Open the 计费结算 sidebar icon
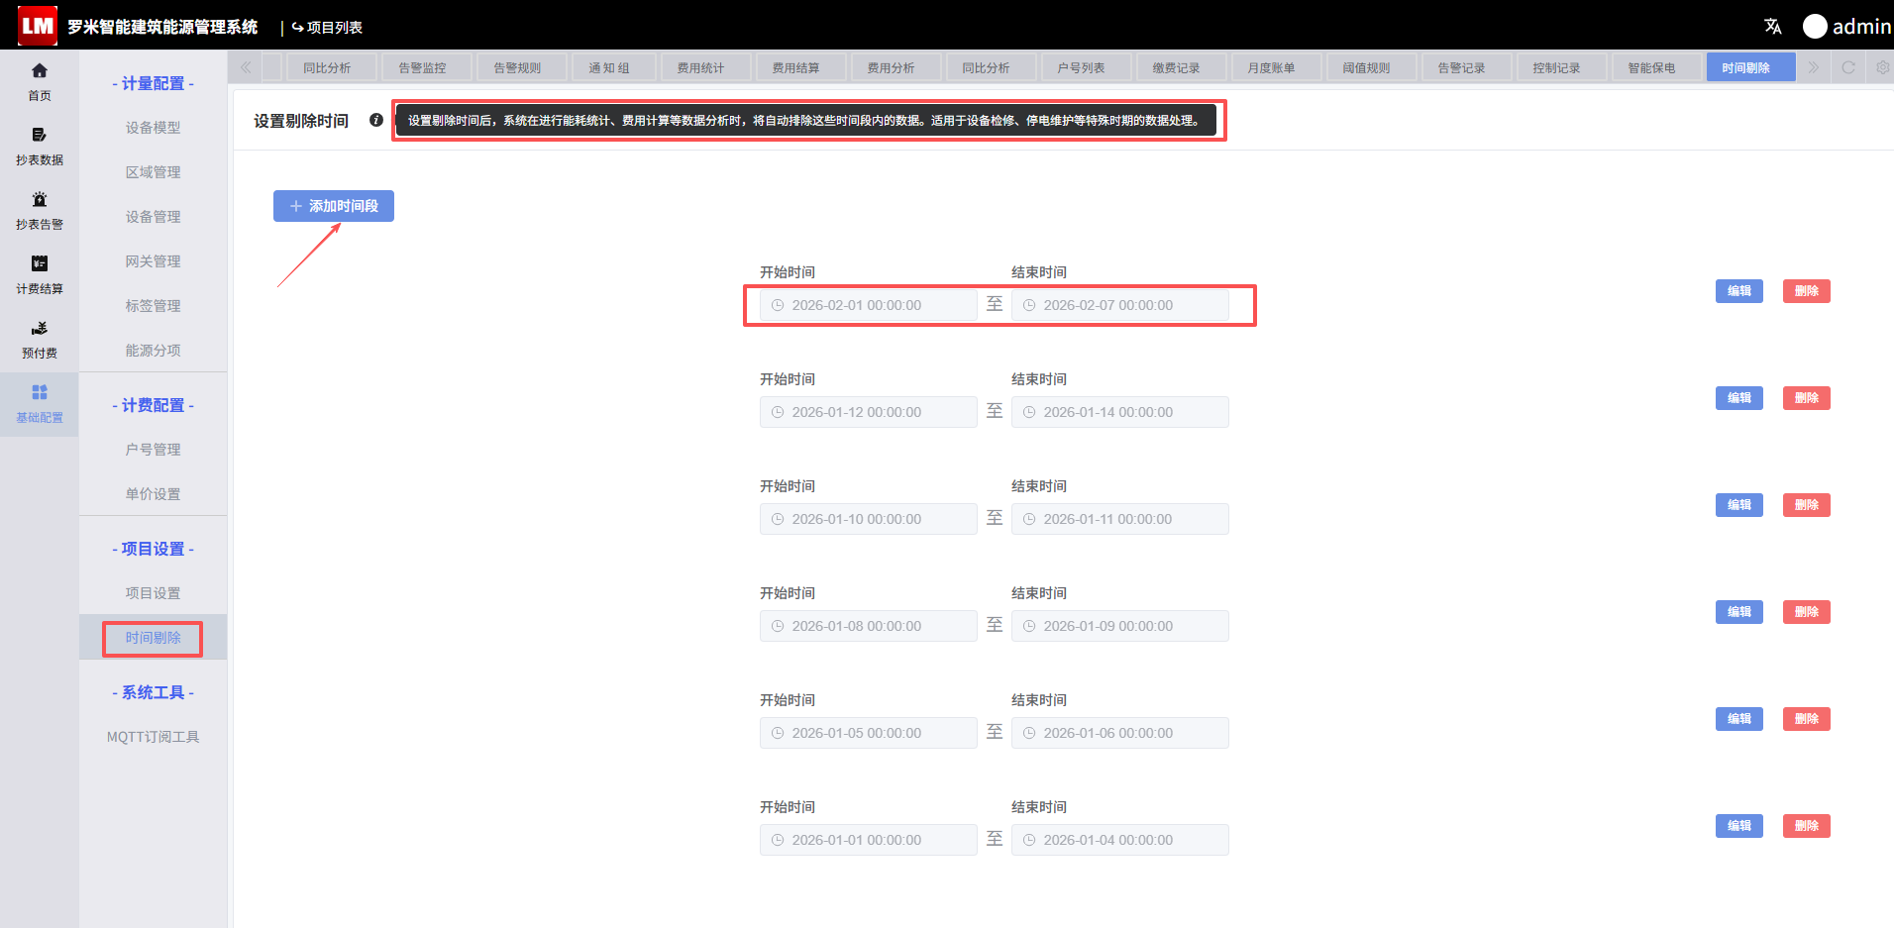 pyautogui.click(x=40, y=264)
